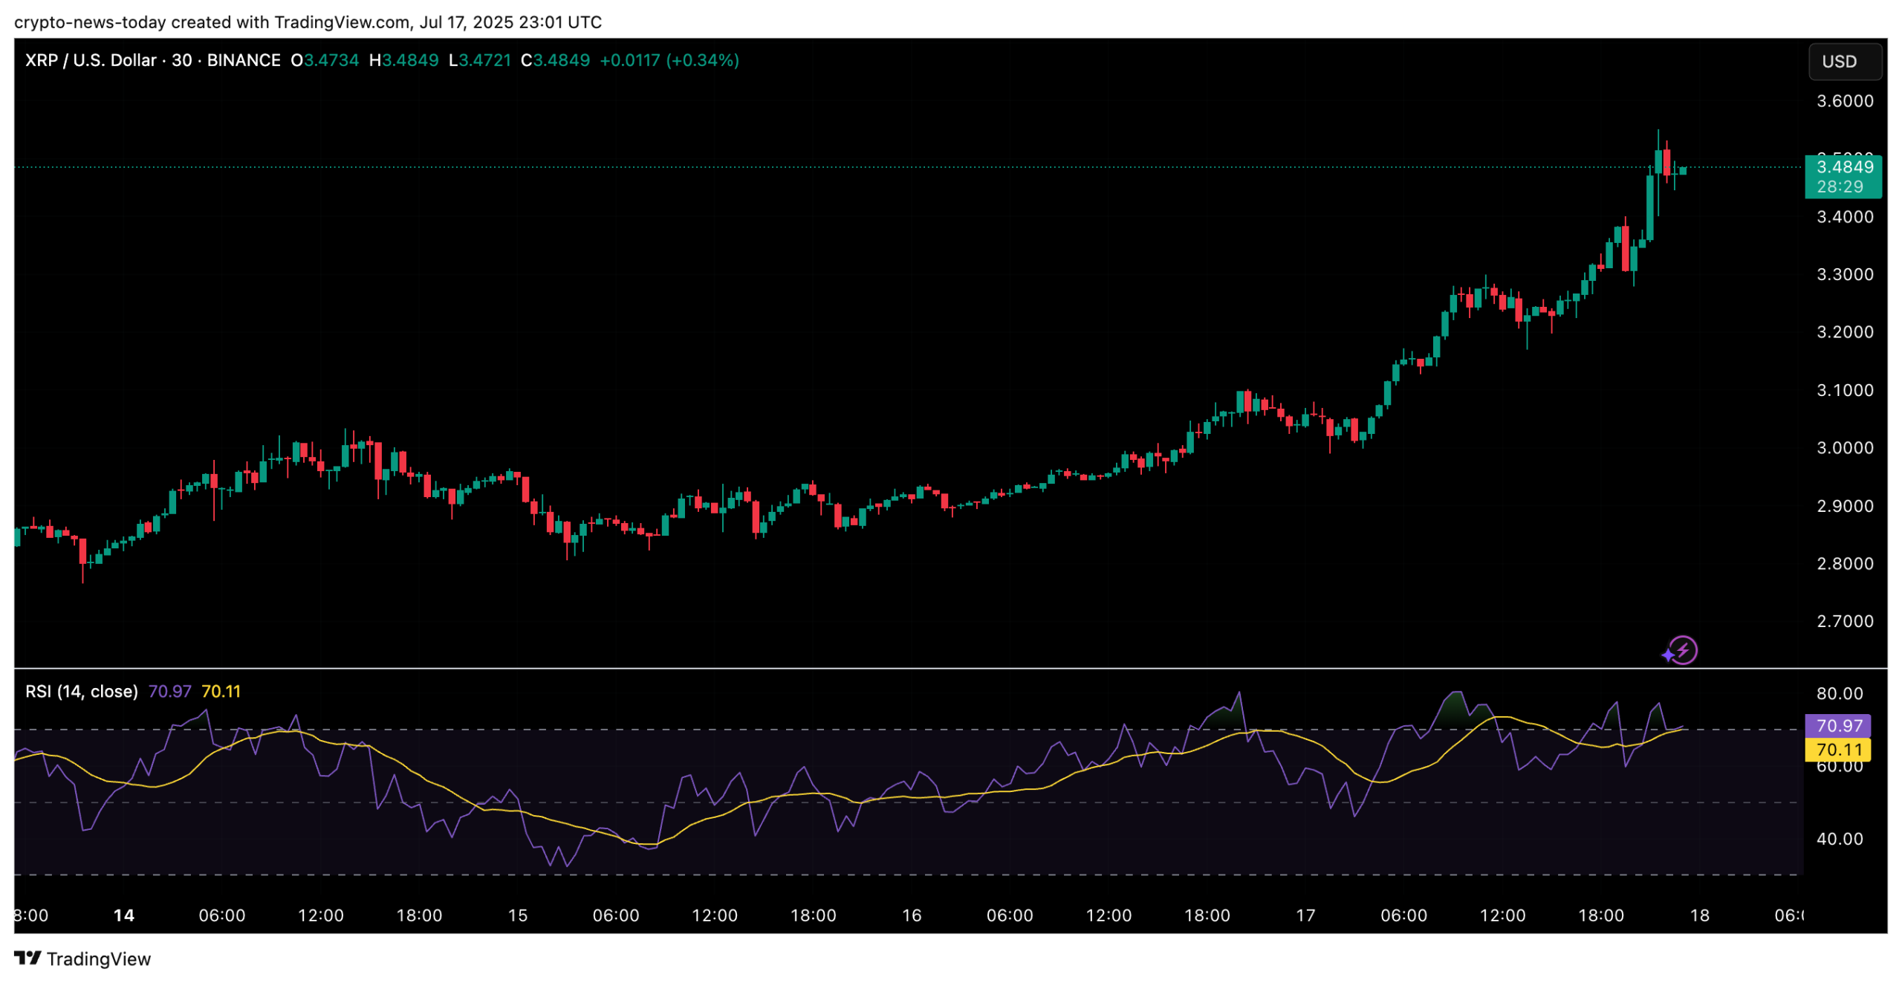This screenshot has width=1902, height=983.
Task: Click the 17 date label on time axis
Action: (x=1305, y=915)
